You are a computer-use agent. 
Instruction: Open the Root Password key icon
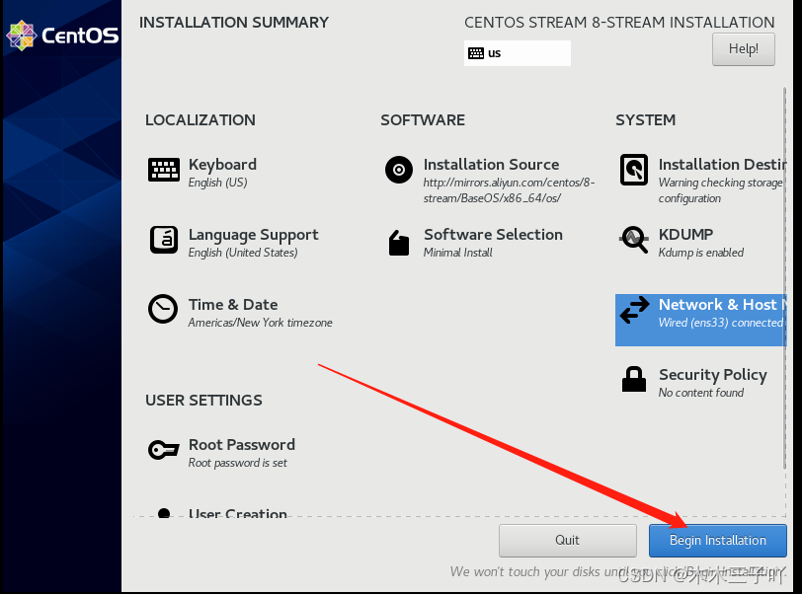pyautogui.click(x=163, y=449)
